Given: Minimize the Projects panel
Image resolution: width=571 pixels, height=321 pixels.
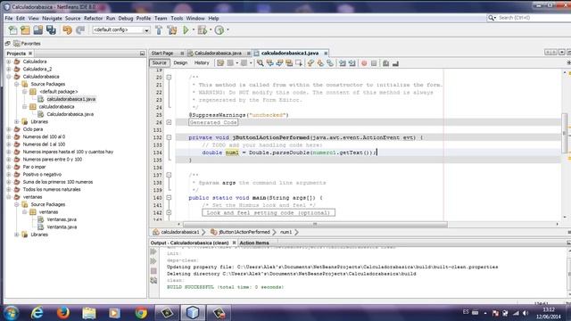Looking at the screenshot, I should [142, 53].
